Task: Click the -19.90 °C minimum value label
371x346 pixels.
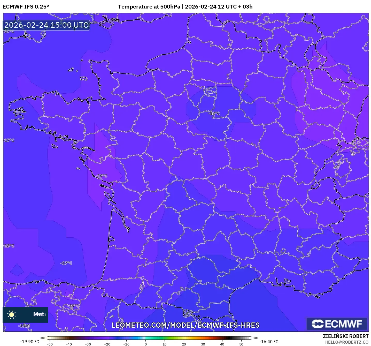Action: (x=29, y=341)
